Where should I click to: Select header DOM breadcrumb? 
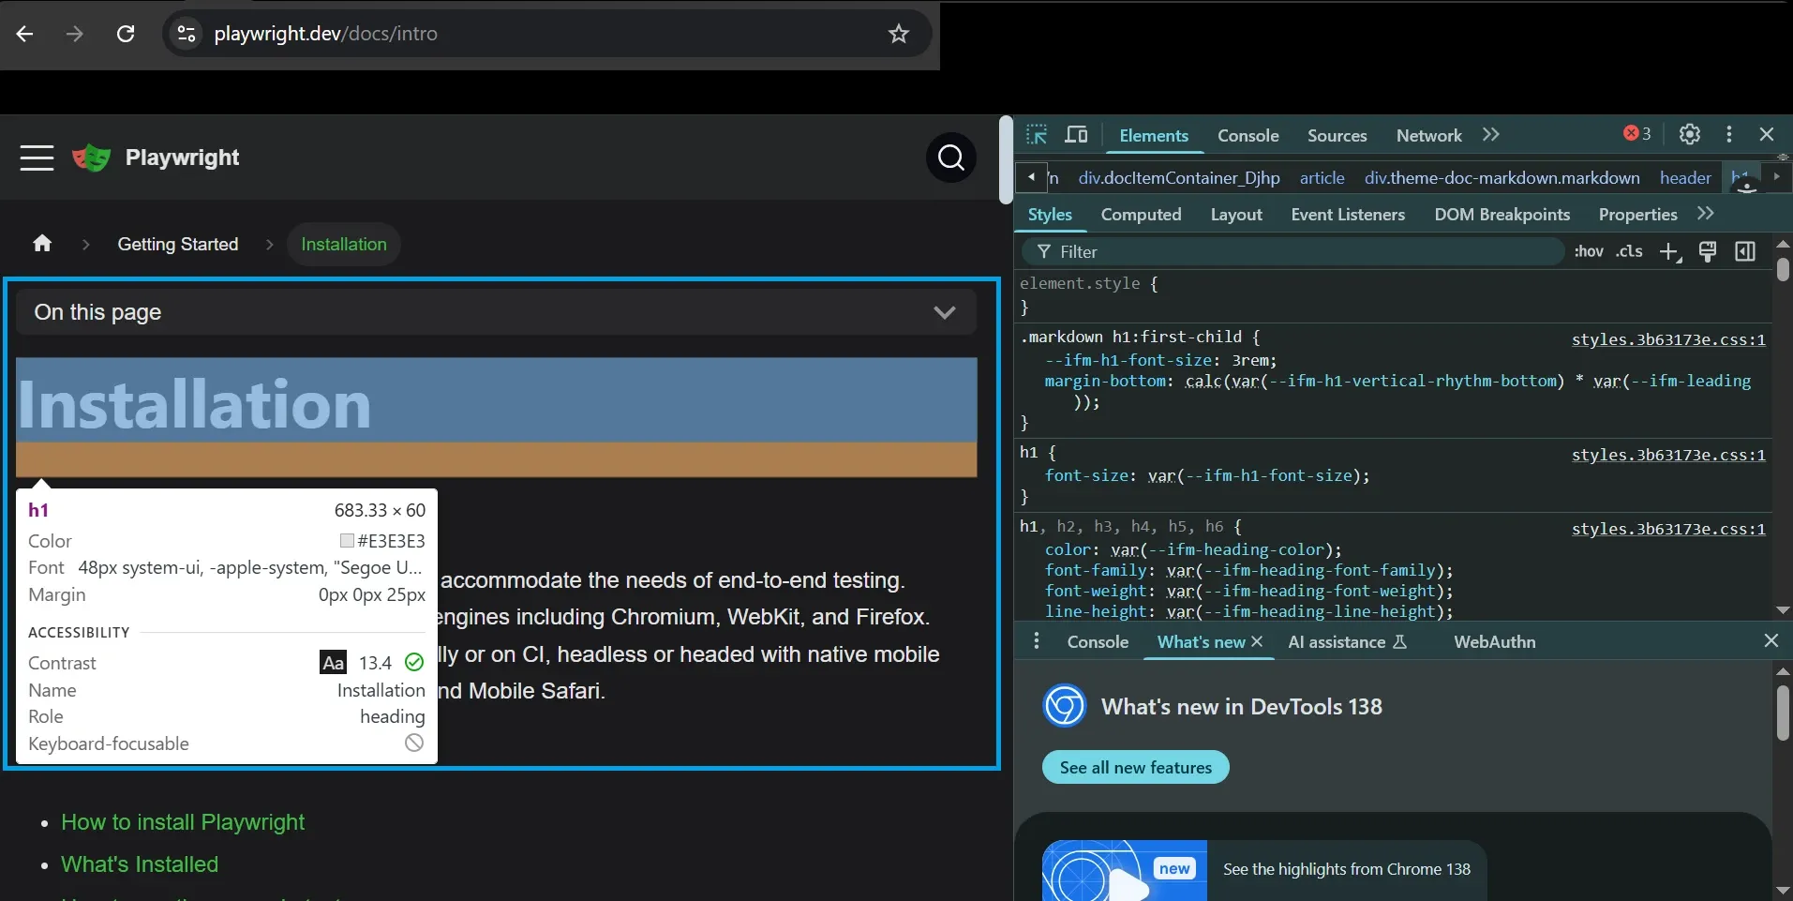click(1685, 178)
